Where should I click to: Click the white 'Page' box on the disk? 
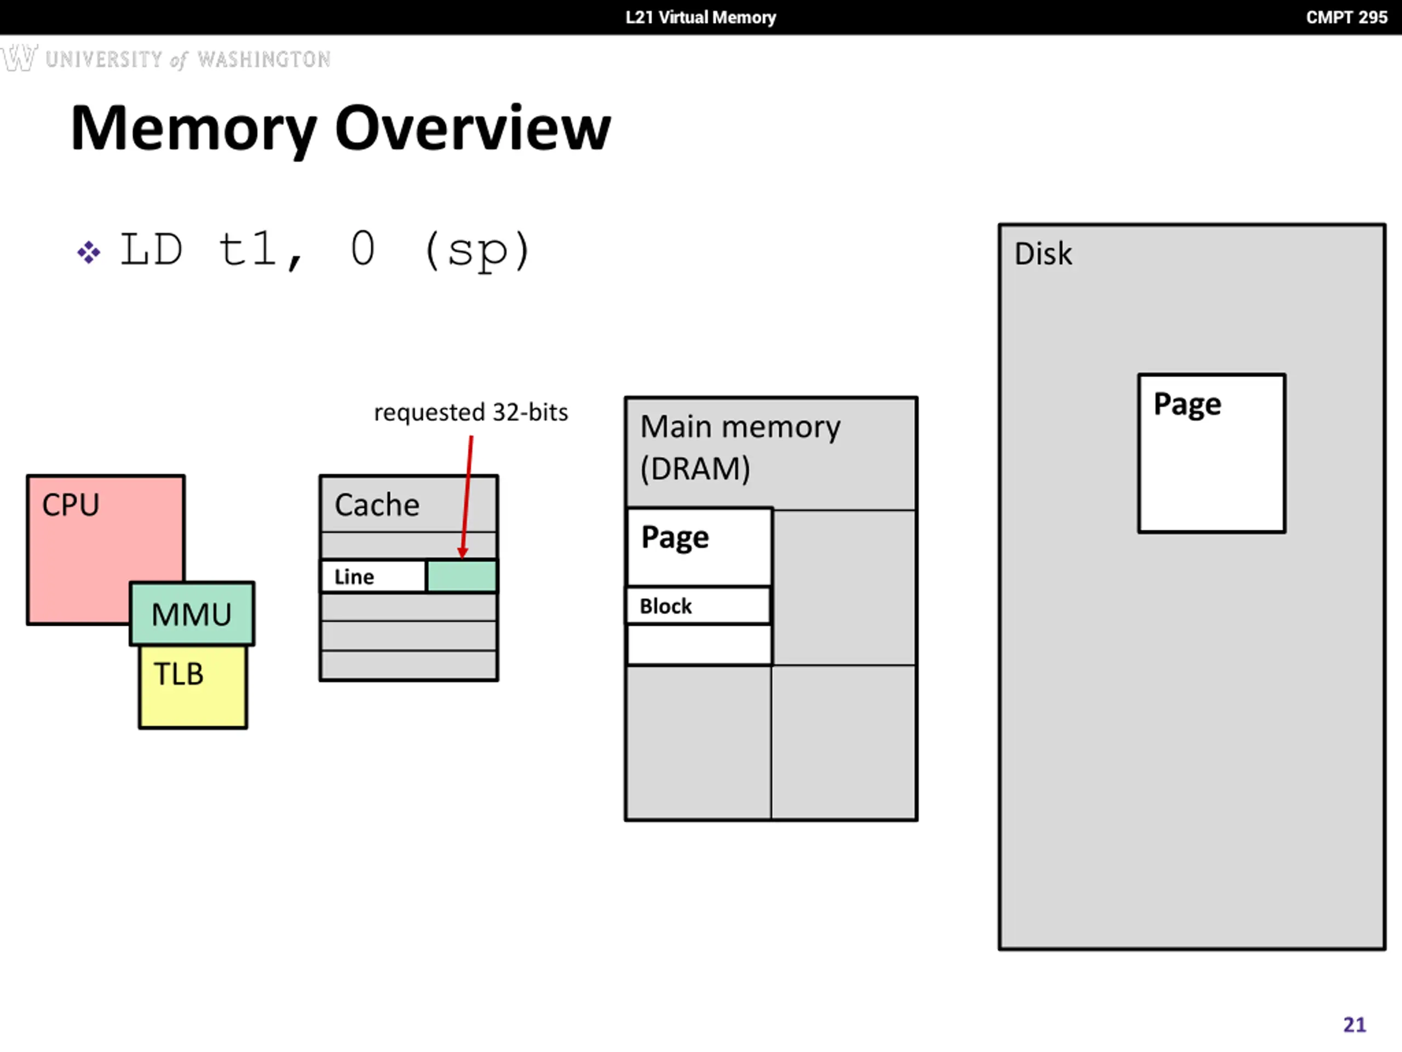1212,453
